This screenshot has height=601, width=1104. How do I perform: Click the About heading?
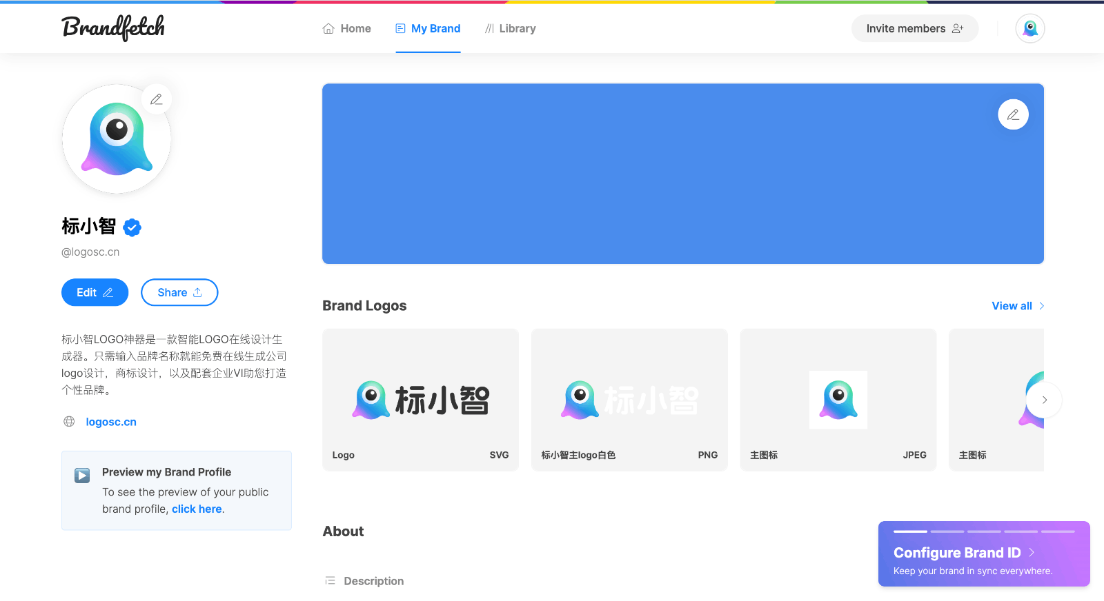343,531
